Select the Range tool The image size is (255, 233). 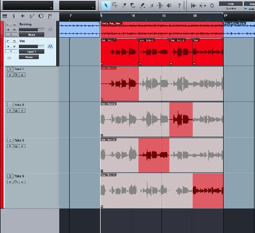(115, 5)
